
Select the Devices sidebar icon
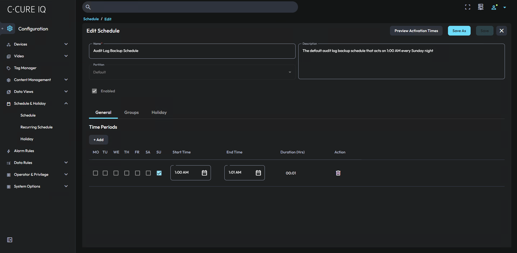[9, 44]
